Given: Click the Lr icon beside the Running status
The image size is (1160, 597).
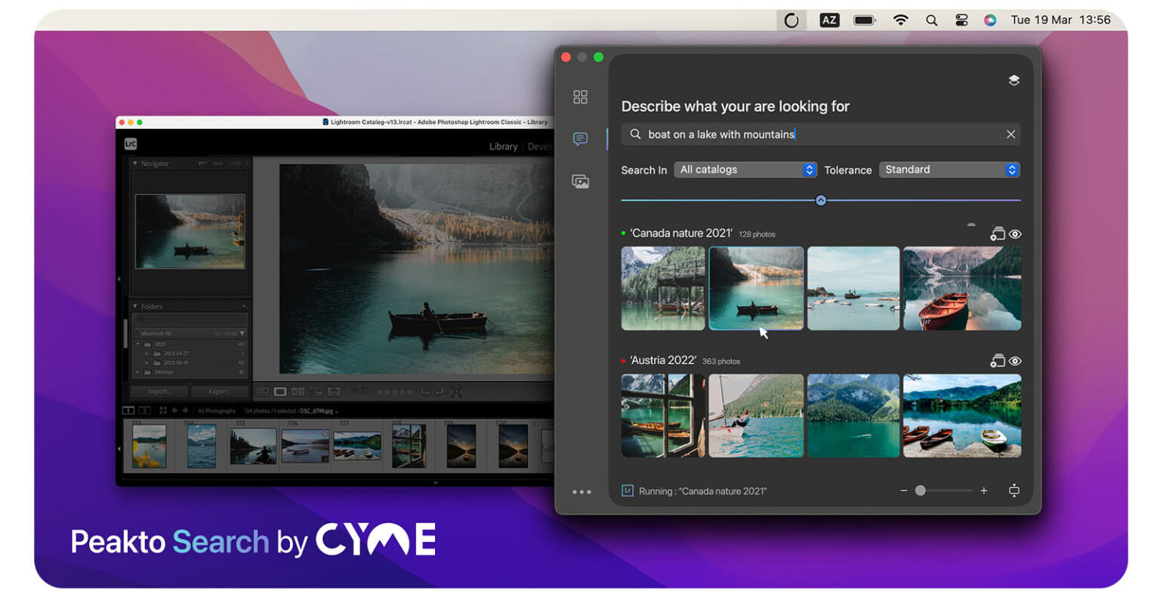Looking at the screenshot, I should (627, 491).
